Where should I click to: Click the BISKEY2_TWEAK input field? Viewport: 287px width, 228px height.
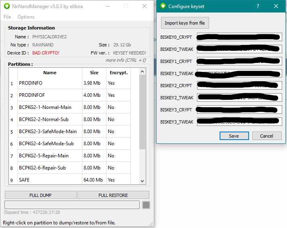point(239,98)
